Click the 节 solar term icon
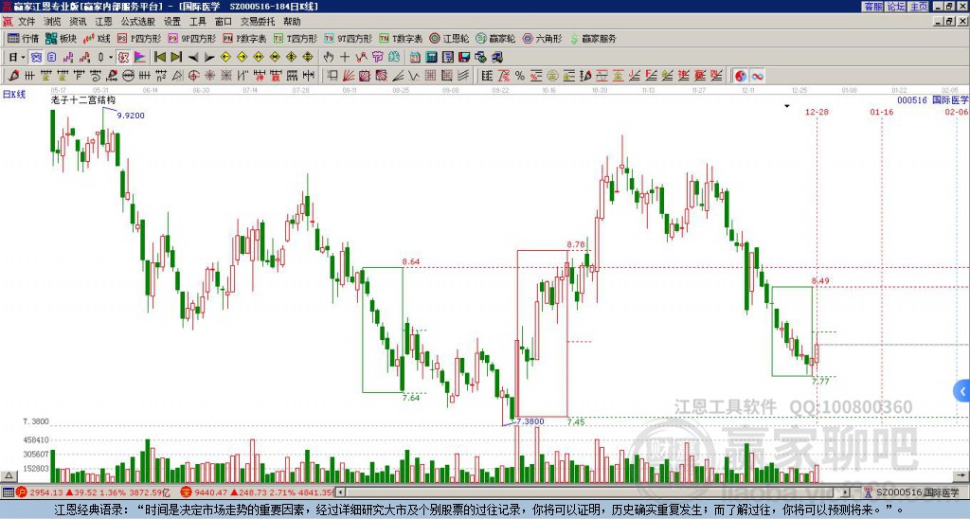970x519 pixels. click(377, 58)
